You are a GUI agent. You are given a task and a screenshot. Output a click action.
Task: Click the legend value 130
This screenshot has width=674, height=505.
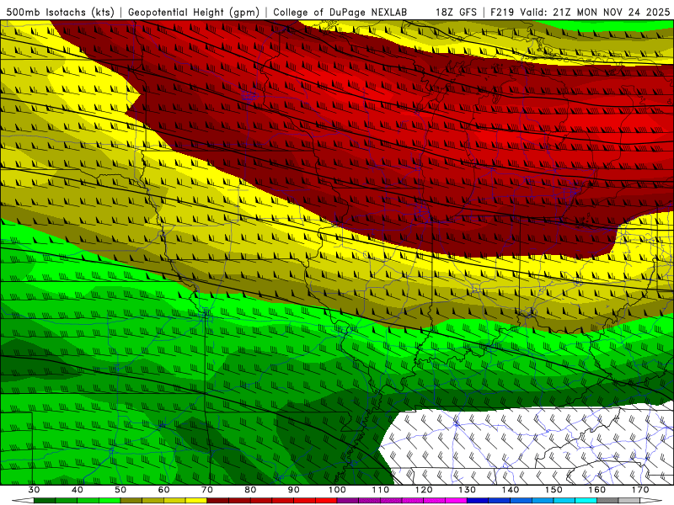tap(468, 490)
